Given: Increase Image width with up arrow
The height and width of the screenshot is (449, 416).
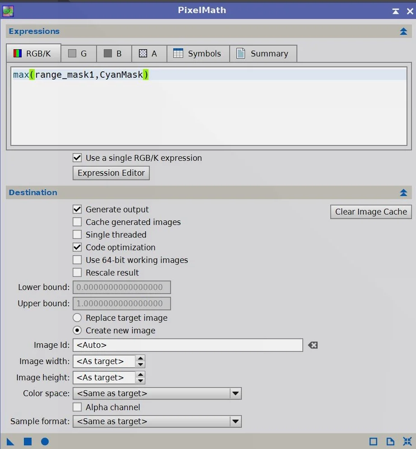Looking at the screenshot, I should coord(140,358).
